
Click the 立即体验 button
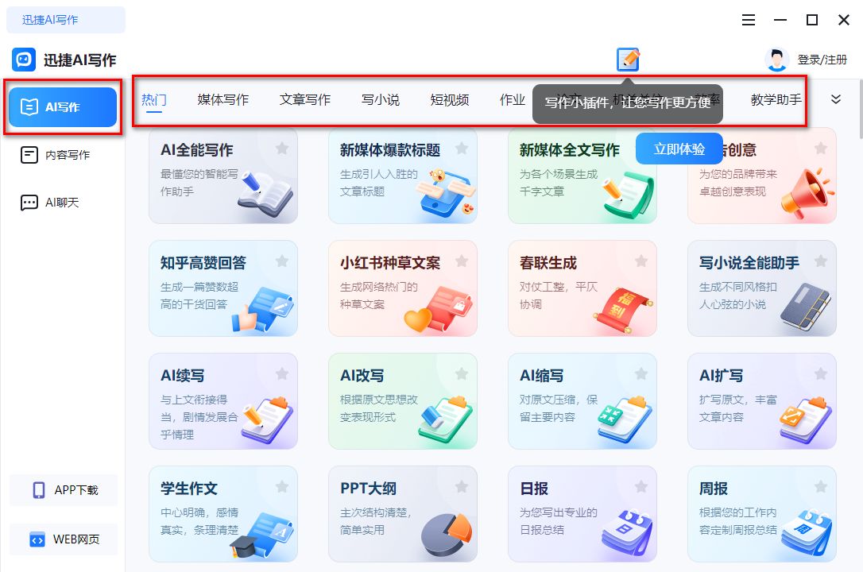point(679,149)
